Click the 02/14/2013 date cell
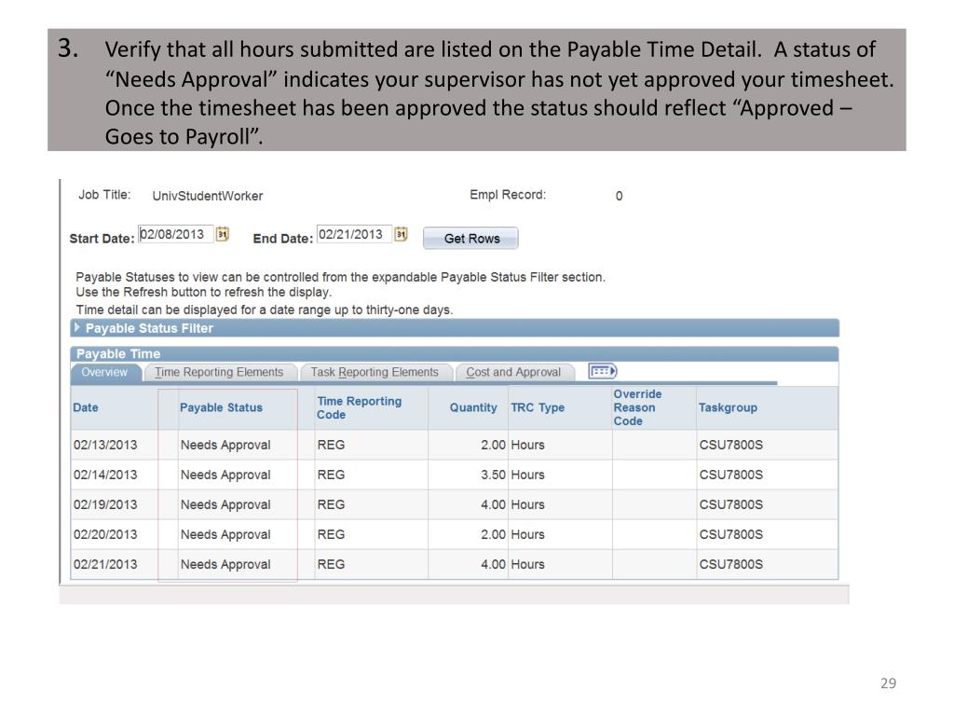Screen dimensions: 954x716 105,475
